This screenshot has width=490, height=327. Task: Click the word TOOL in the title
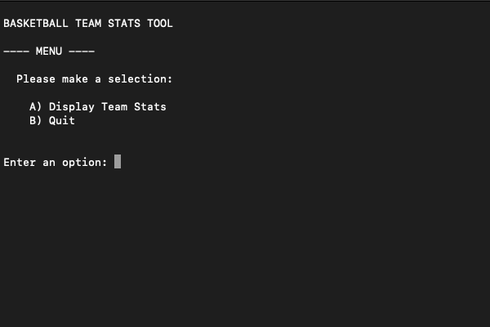[160, 24]
